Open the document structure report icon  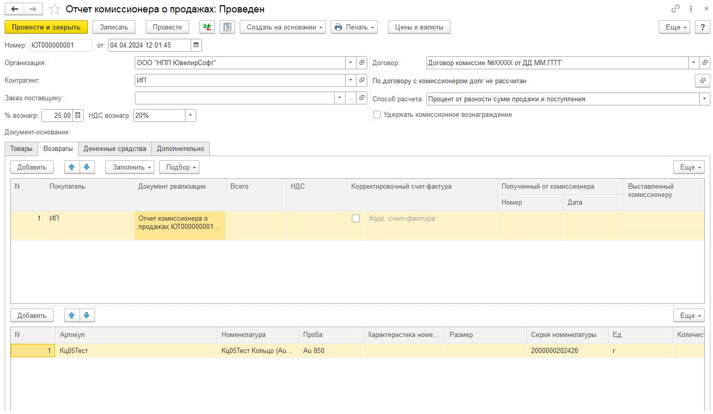pyautogui.click(x=227, y=27)
